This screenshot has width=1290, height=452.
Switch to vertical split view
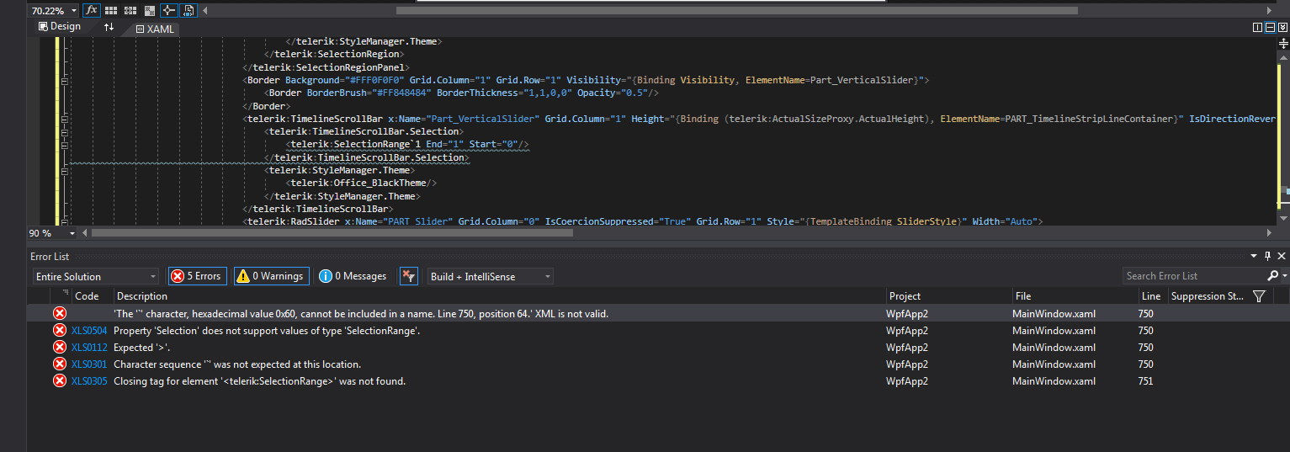[x=1257, y=27]
